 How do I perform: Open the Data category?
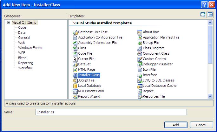click(22, 33)
